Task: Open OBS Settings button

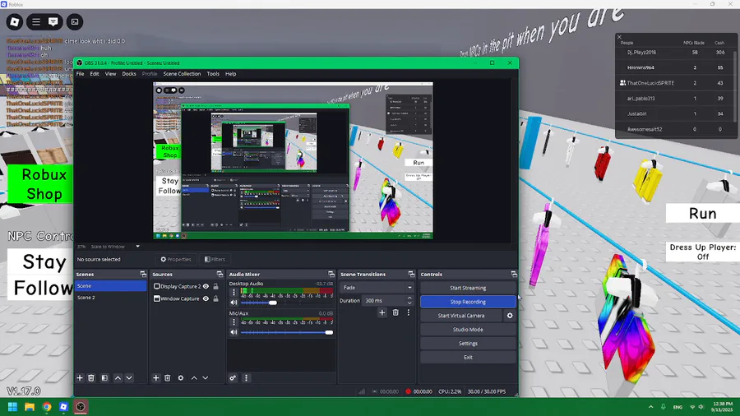Action: click(x=468, y=344)
